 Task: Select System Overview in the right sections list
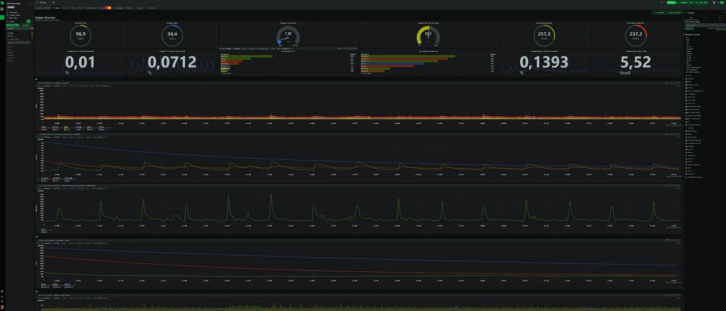pos(694,34)
